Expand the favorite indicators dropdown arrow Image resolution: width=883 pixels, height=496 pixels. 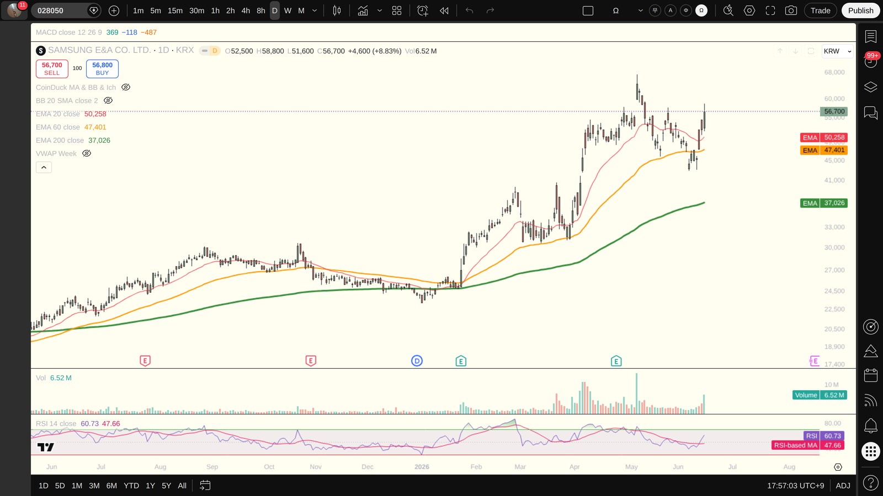(380, 10)
